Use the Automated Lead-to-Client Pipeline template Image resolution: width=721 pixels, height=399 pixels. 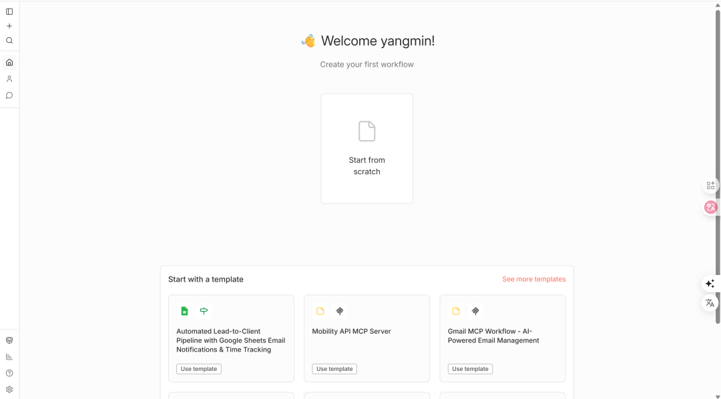click(199, 369)
